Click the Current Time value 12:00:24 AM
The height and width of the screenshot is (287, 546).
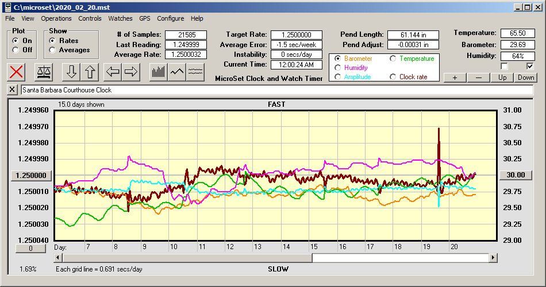297,64
